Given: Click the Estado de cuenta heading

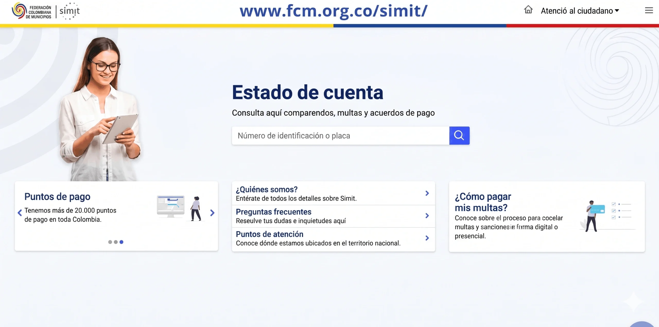Looking at the screenshot, I should 308,92.
